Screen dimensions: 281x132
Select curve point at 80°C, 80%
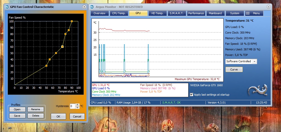click(65, 34)
